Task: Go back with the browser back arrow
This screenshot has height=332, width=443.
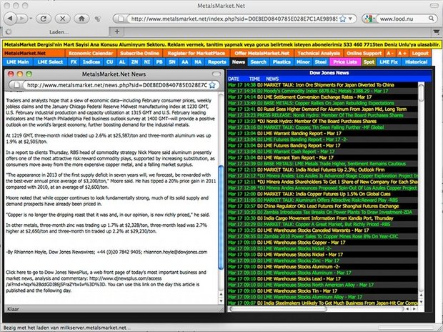Action: pos(10,19)
